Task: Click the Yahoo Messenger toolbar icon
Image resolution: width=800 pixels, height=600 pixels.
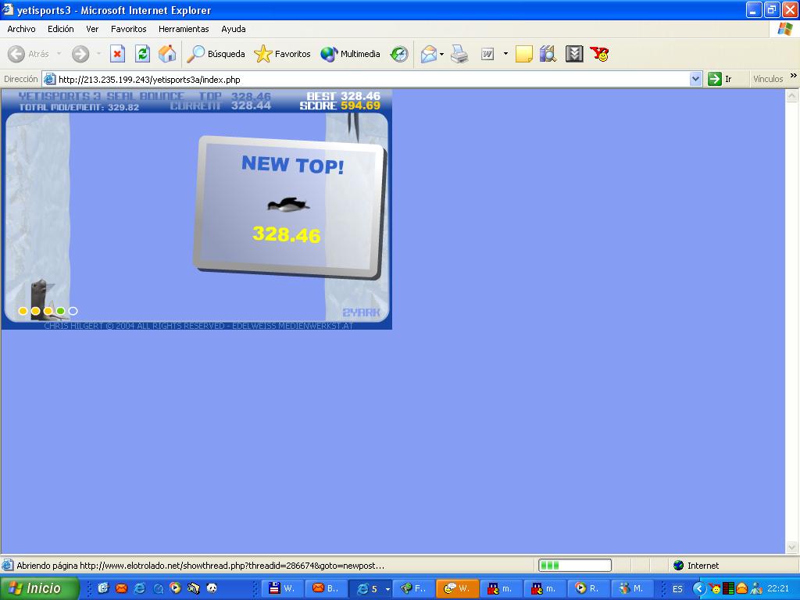Action: (599, 54)
